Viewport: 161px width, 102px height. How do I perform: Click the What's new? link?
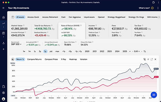[x=144, y=8]
